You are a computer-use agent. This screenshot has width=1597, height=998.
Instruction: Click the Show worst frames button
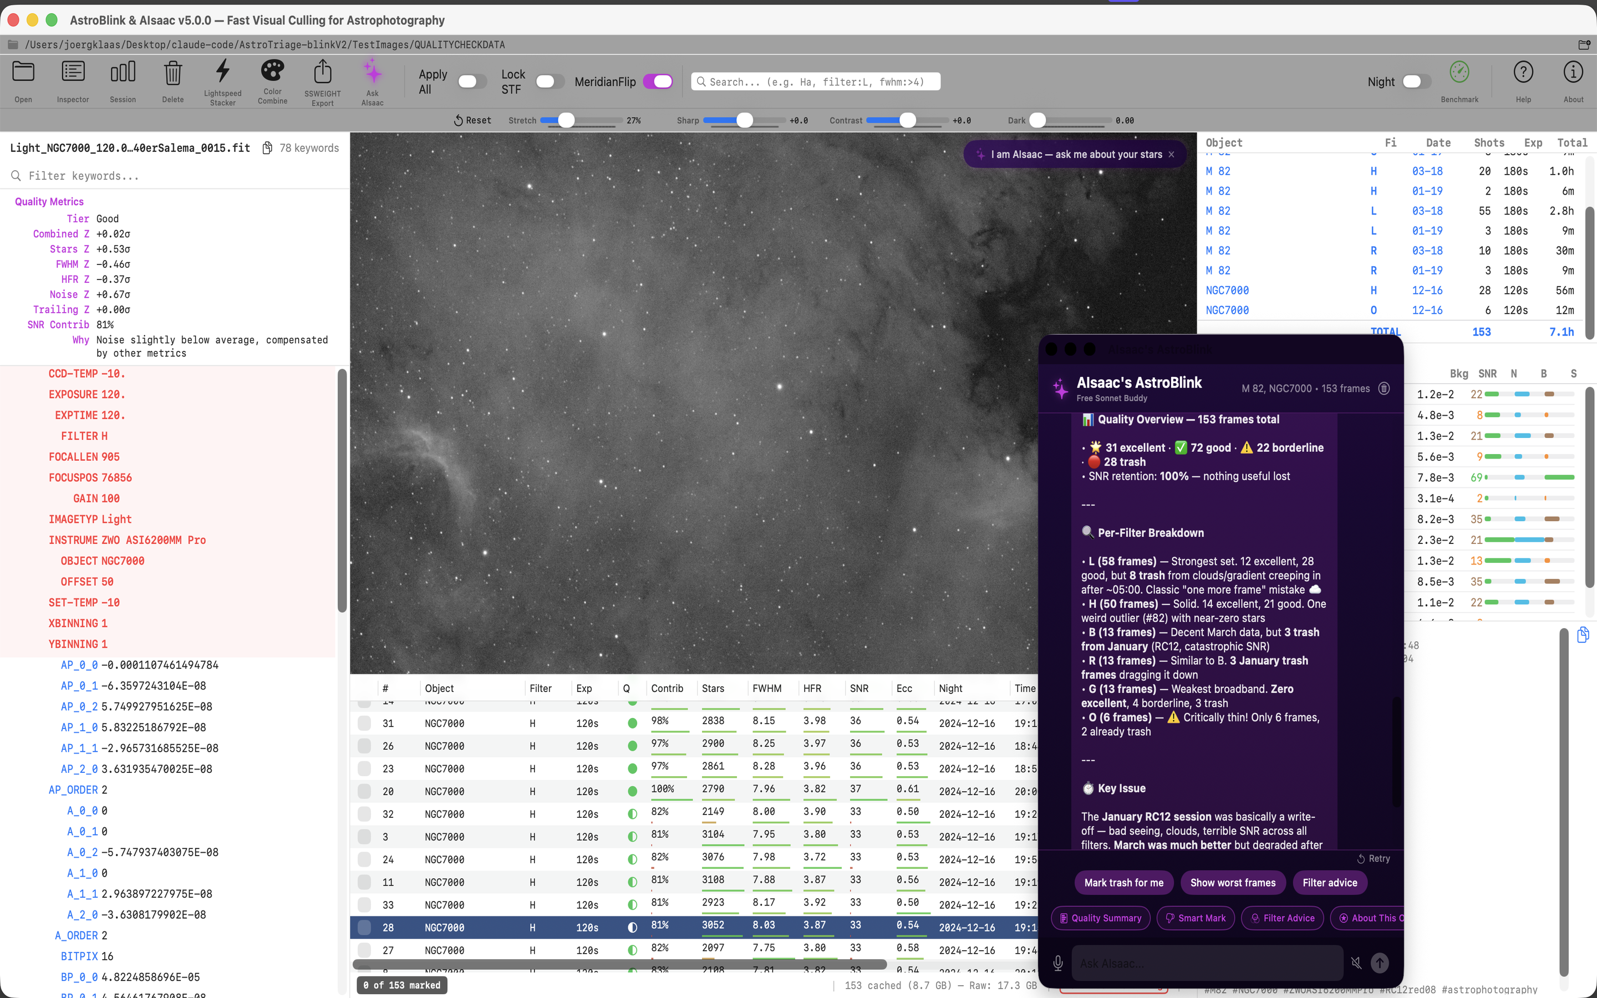tap(1233, 883)
